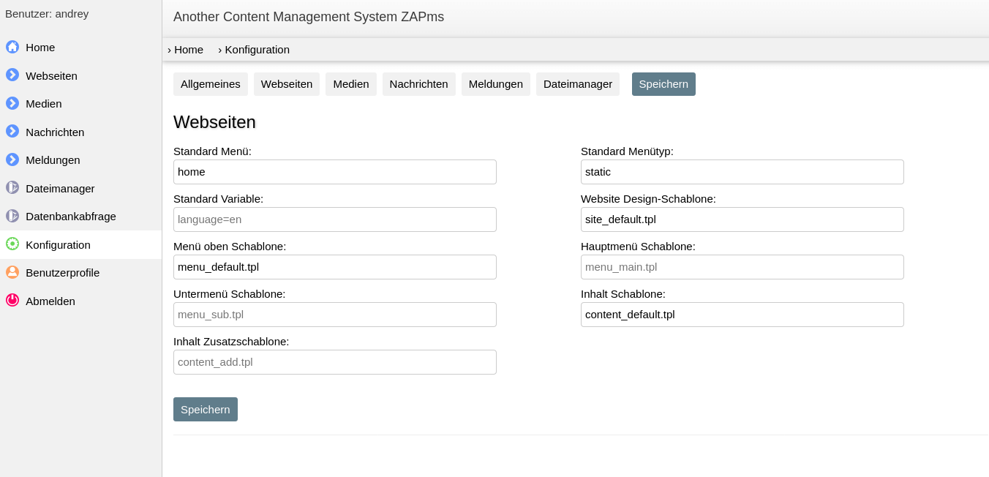This screenshot has width=989, height=477.
Task: Open Webseiten in the sidebar menu
Action: click(x=80, y=75)
